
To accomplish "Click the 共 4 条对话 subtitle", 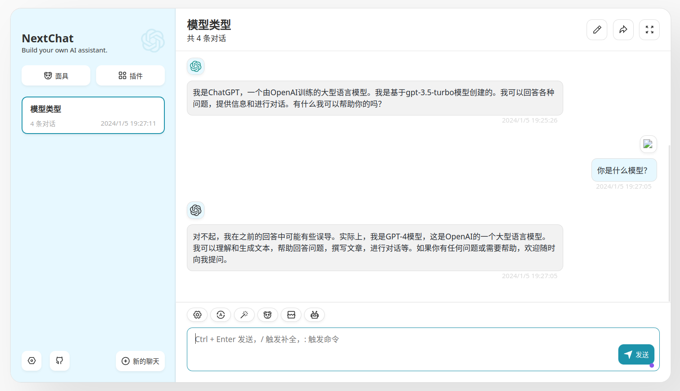I will [x=206, y=38].
